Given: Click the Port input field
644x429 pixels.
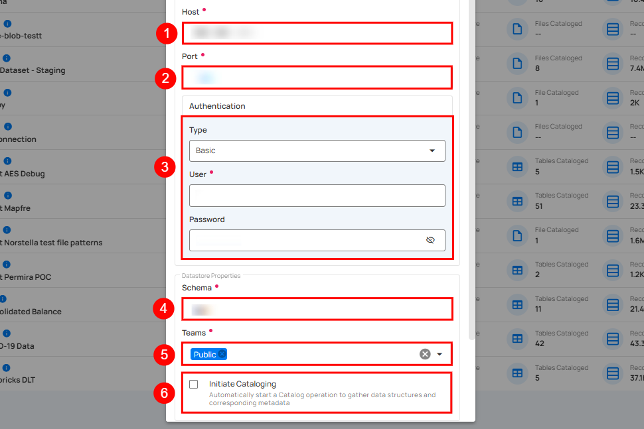Looking at the screenshot, I should (x=317, y=78).
